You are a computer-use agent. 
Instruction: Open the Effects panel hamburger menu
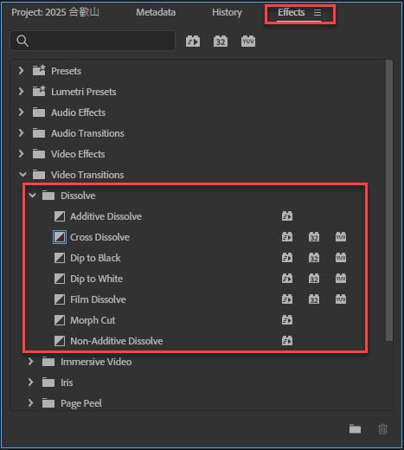[x=317, y=12]
